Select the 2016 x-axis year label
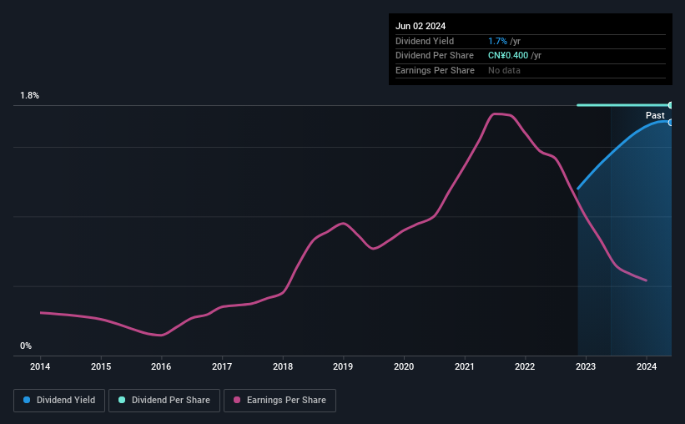Image resolution: width=685 pixels, height=424 pixels. tap(161, 366)
